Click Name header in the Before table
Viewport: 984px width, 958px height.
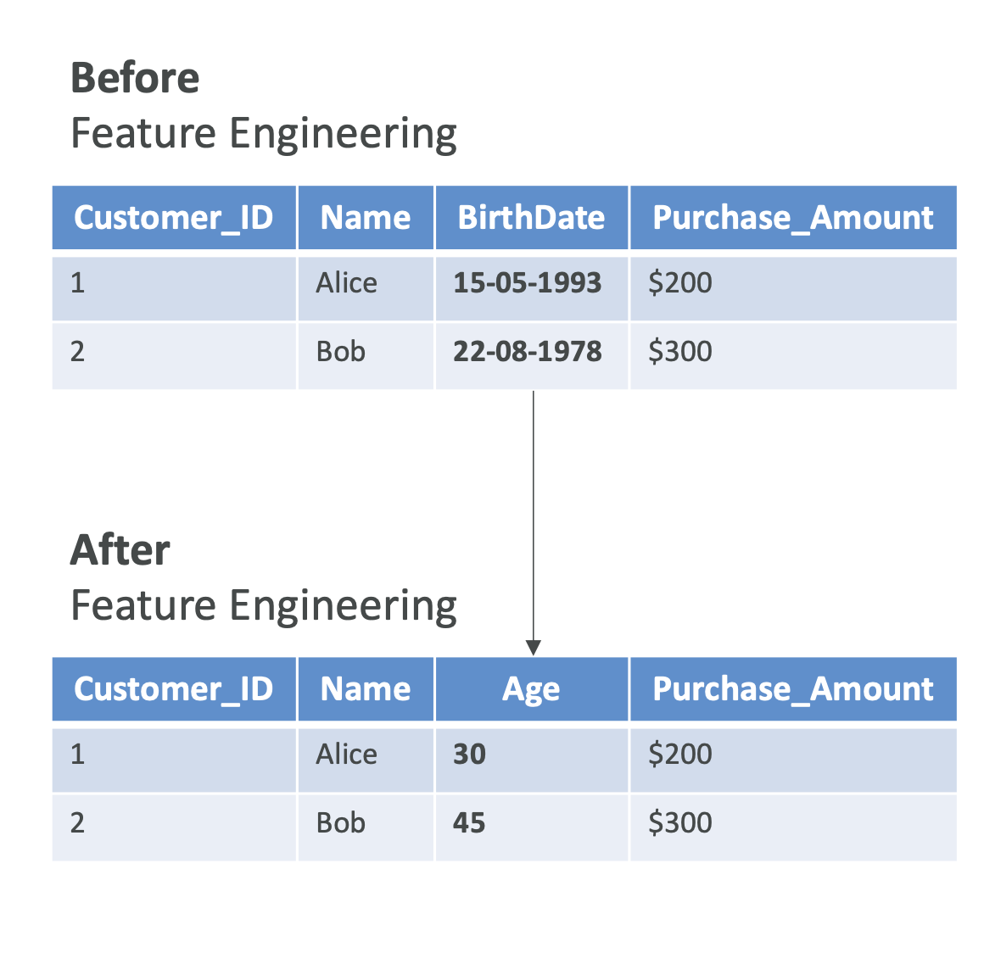click(366, 218)
